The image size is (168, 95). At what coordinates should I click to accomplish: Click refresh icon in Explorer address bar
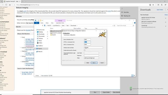point(114,26)
